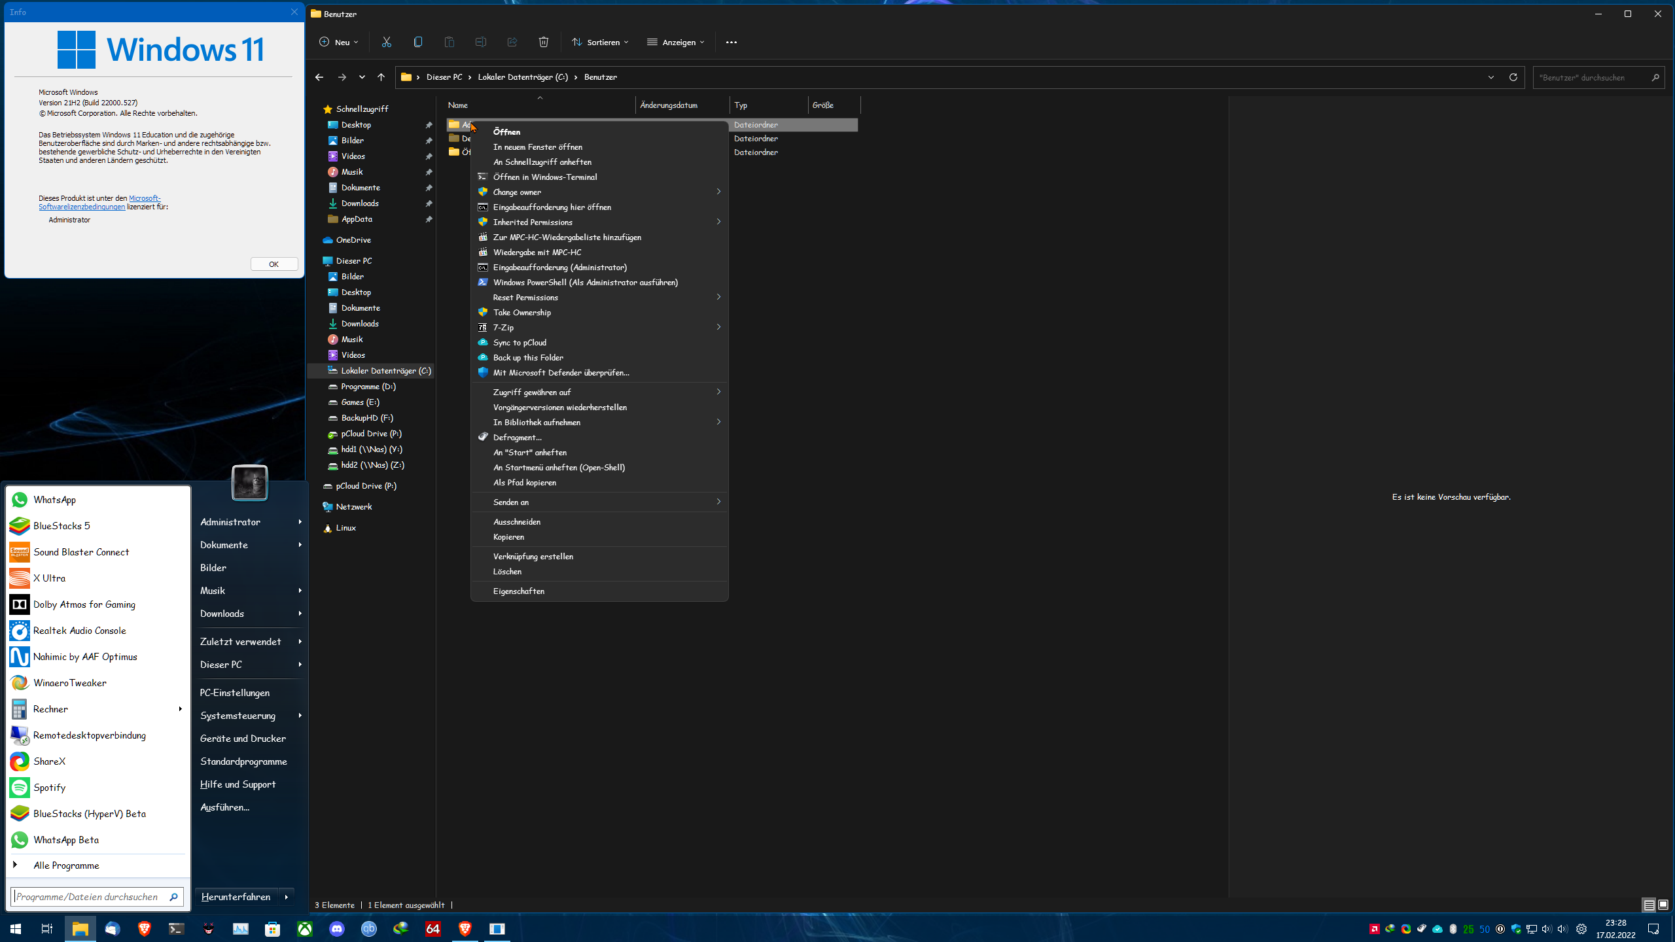Switch to large icons view in status bar
Image resolution: width=1675 pixels, height=942 pixels.
[1663, 905]
